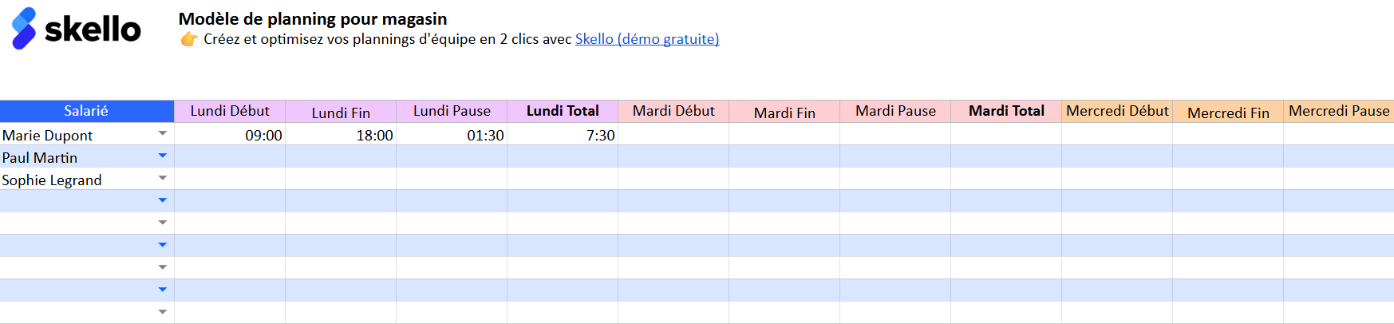This screenshot has height=324, width=1394.
Task: Click the 18:00 end time cell
Action: point(341,134)
